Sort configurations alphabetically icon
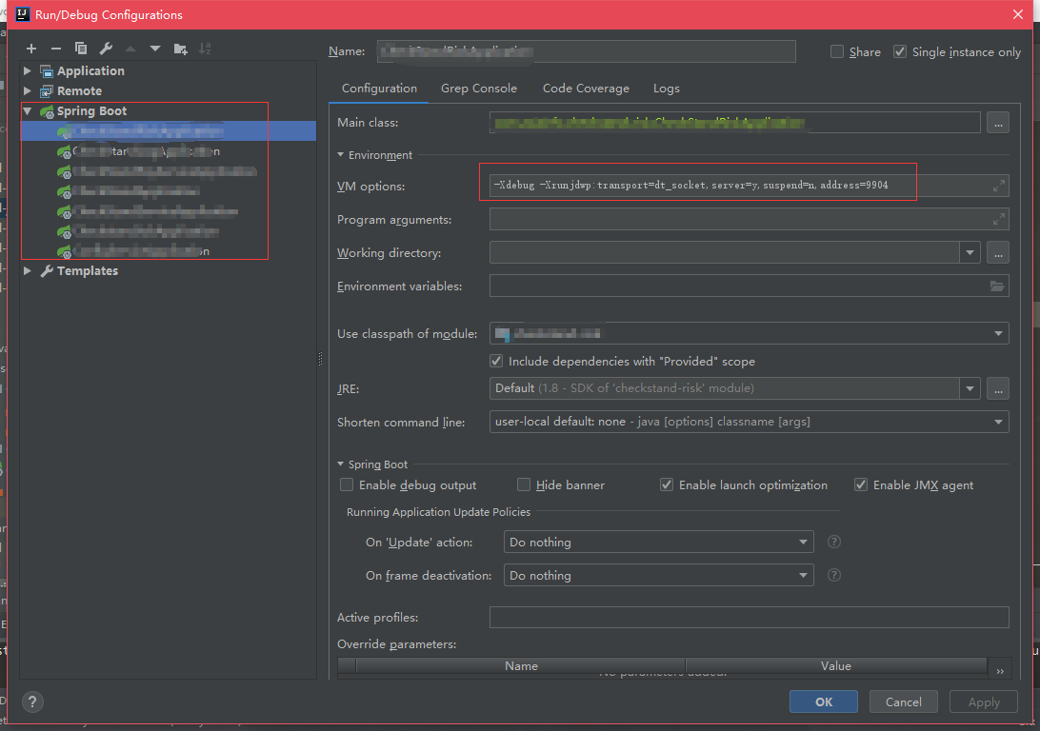The height and width of the screenshot is (731, 1040). pyautogui.click(x=205, y=49)
